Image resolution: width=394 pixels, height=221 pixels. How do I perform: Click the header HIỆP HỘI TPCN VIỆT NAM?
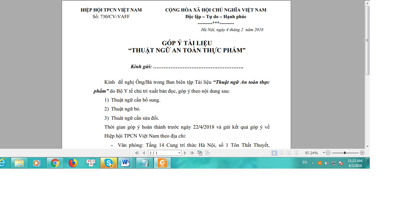[x=111, y=10]
